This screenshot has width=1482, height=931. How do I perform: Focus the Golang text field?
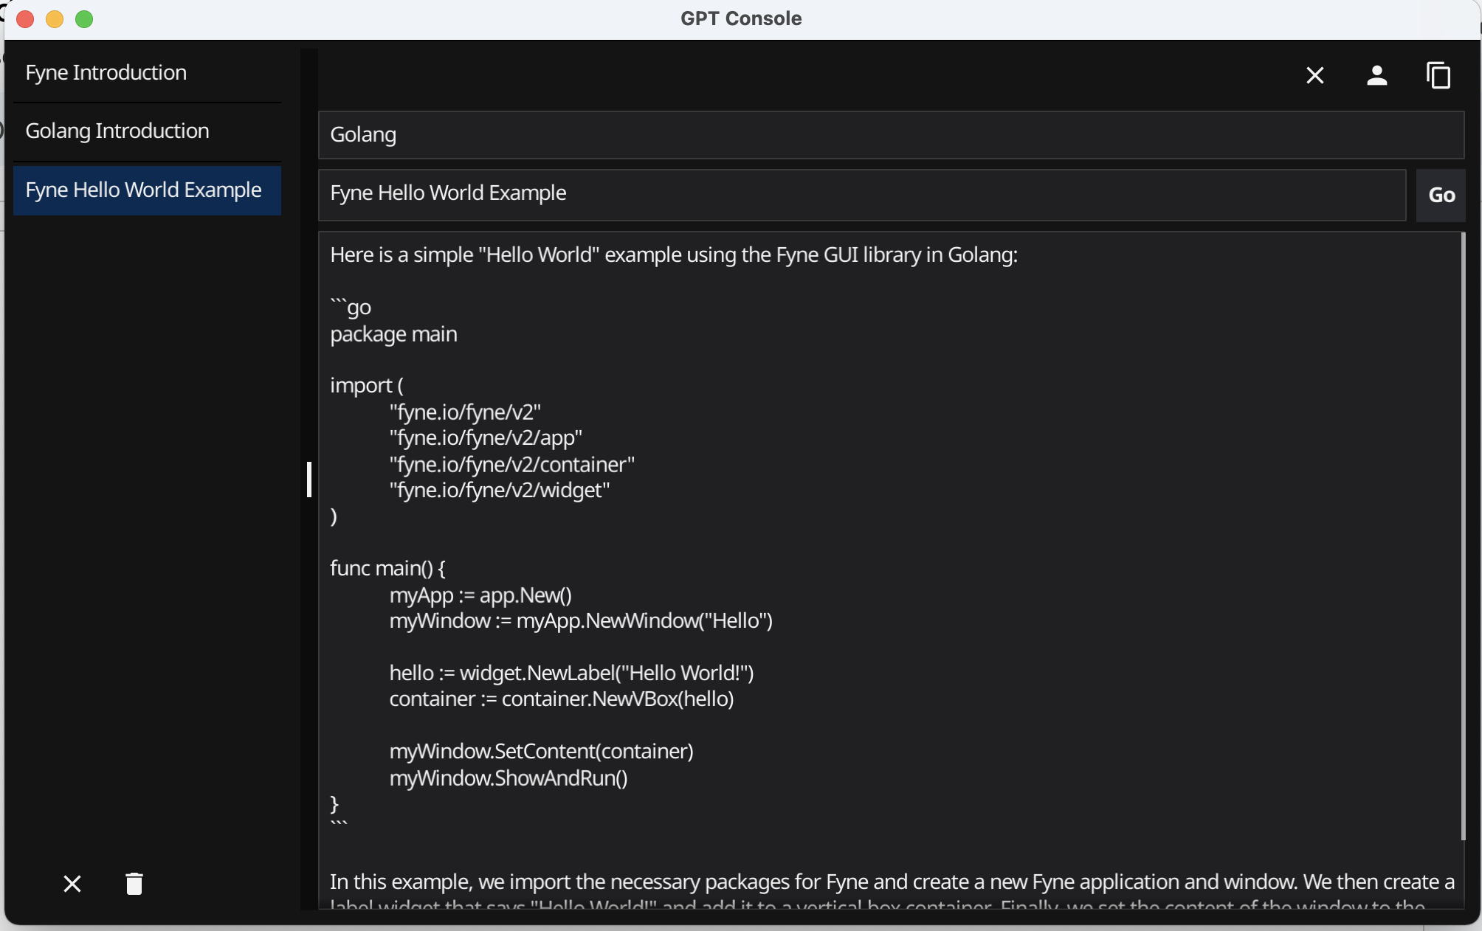click(x=890, y=135)
